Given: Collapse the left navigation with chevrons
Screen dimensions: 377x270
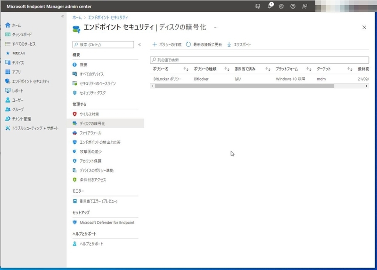Looking at the screenshot, I should tap(62, 16).
